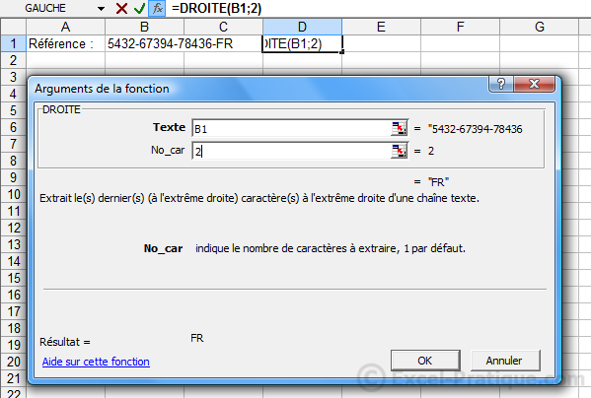Click inside the Texte input field
This screenshot has height=398, width=591.
291,129
